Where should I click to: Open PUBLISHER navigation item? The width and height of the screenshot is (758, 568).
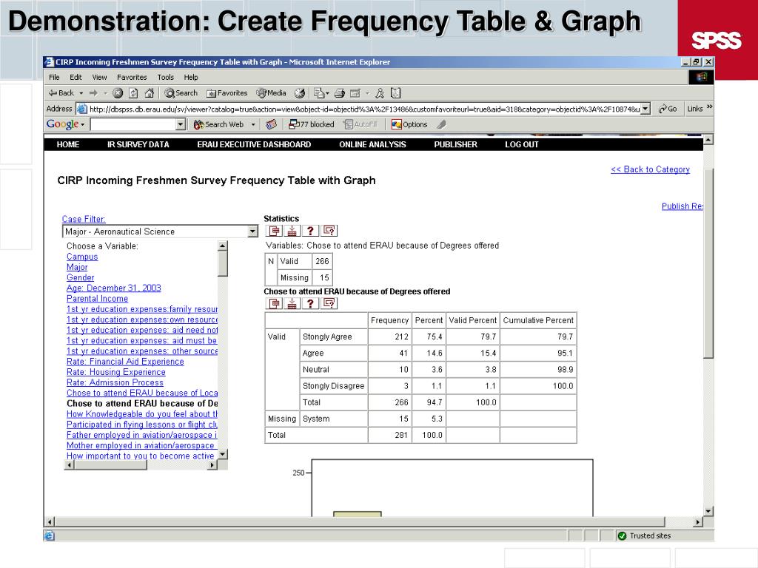click(455, 144)
